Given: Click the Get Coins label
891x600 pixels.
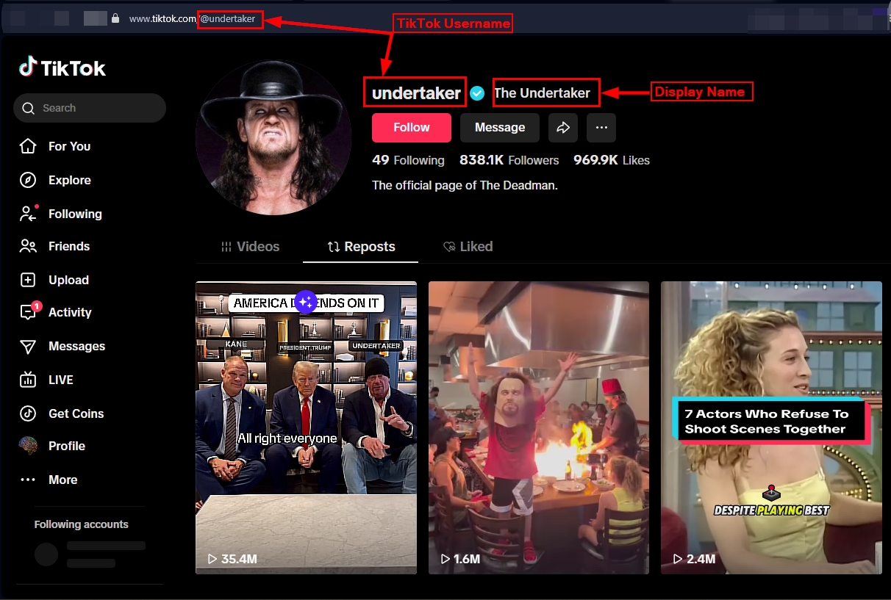Looking at the screenshot, I should coord(76,413).
